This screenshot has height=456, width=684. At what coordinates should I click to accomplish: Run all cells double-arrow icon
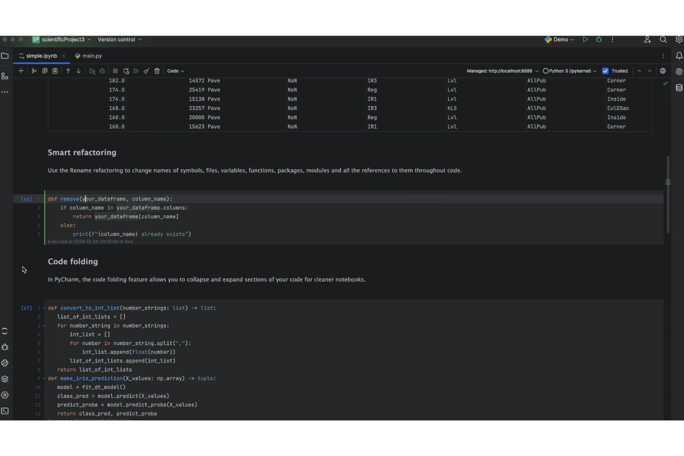pos(136,71)
